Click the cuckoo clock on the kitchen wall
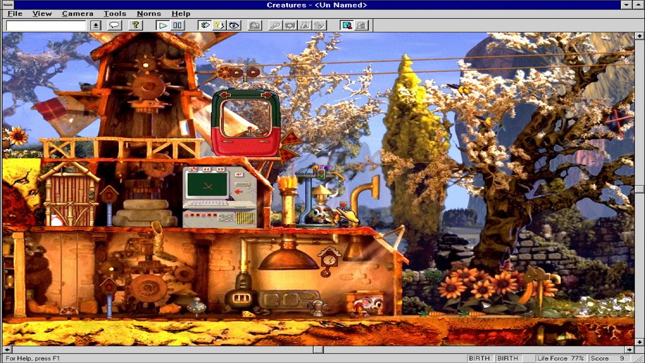 click(328, 259)
